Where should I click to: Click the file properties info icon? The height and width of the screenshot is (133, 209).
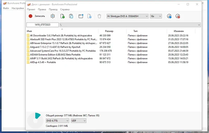tap(89, 16)
